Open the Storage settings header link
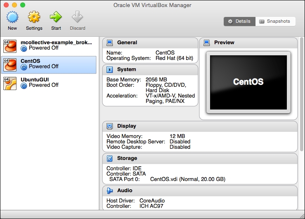This screenshot has width=305, height=219. [127, 158]
